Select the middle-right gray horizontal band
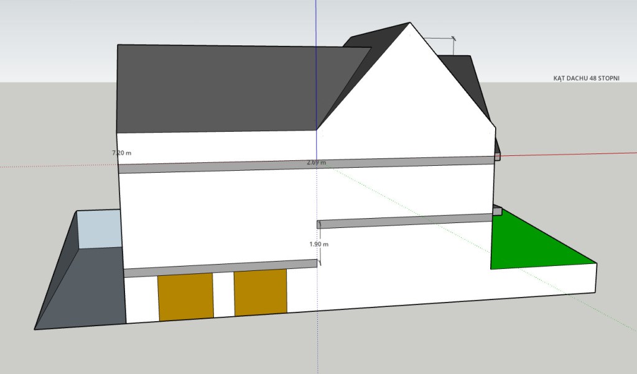This screenshot has width=637, height=374. point(404,220)
